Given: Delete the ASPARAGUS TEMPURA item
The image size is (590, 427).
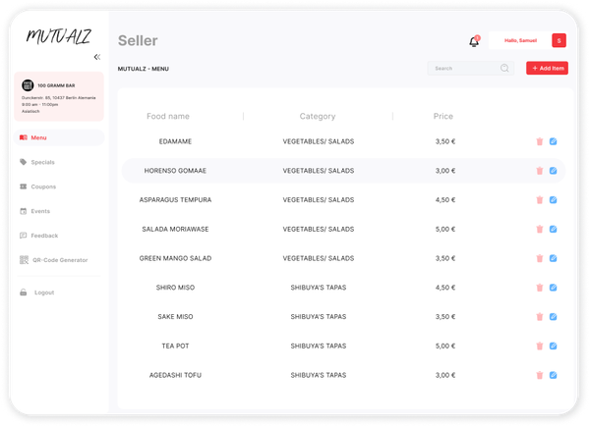Looking at the screenshot, I should (x=539, y=200).
